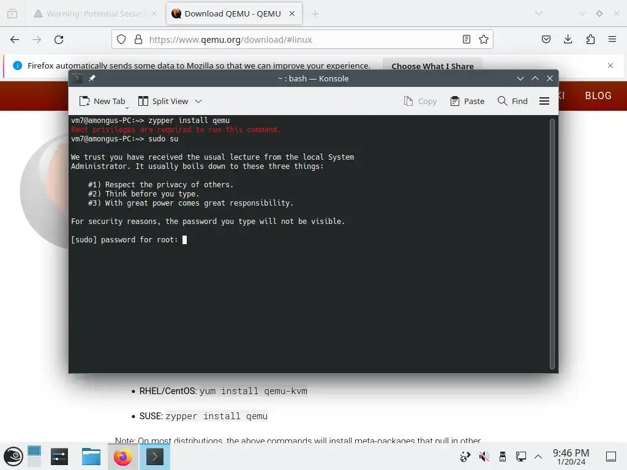Open tracking protection shield icon
Image resolution: width=627 pixels, height=470 pixels.
121,39
